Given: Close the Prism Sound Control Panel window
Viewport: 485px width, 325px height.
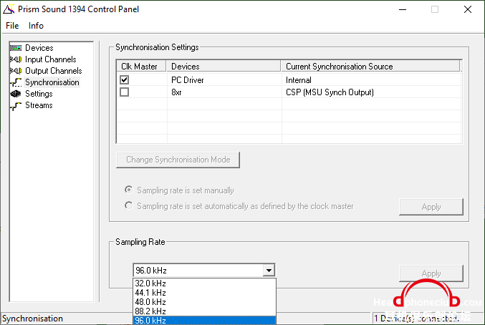Looking at the screenshot, I should pos(468,9).
